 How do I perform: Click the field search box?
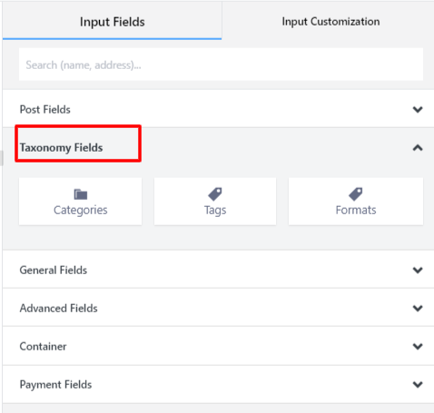coord(221,64)
